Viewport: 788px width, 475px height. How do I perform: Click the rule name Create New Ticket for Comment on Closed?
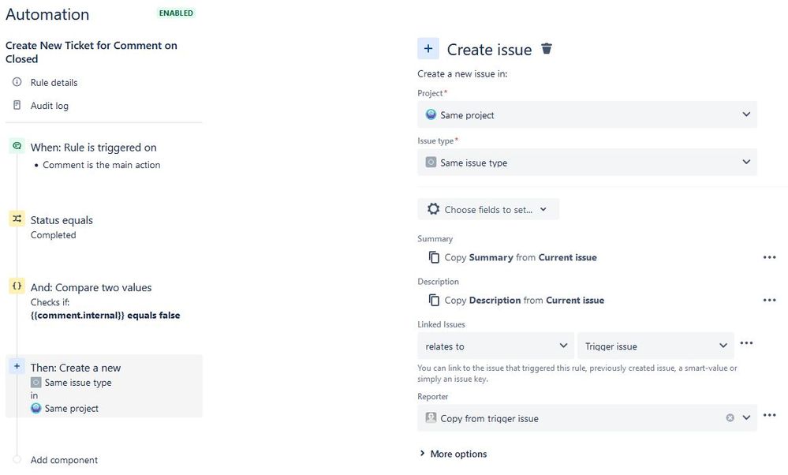(x=91, y=52)
